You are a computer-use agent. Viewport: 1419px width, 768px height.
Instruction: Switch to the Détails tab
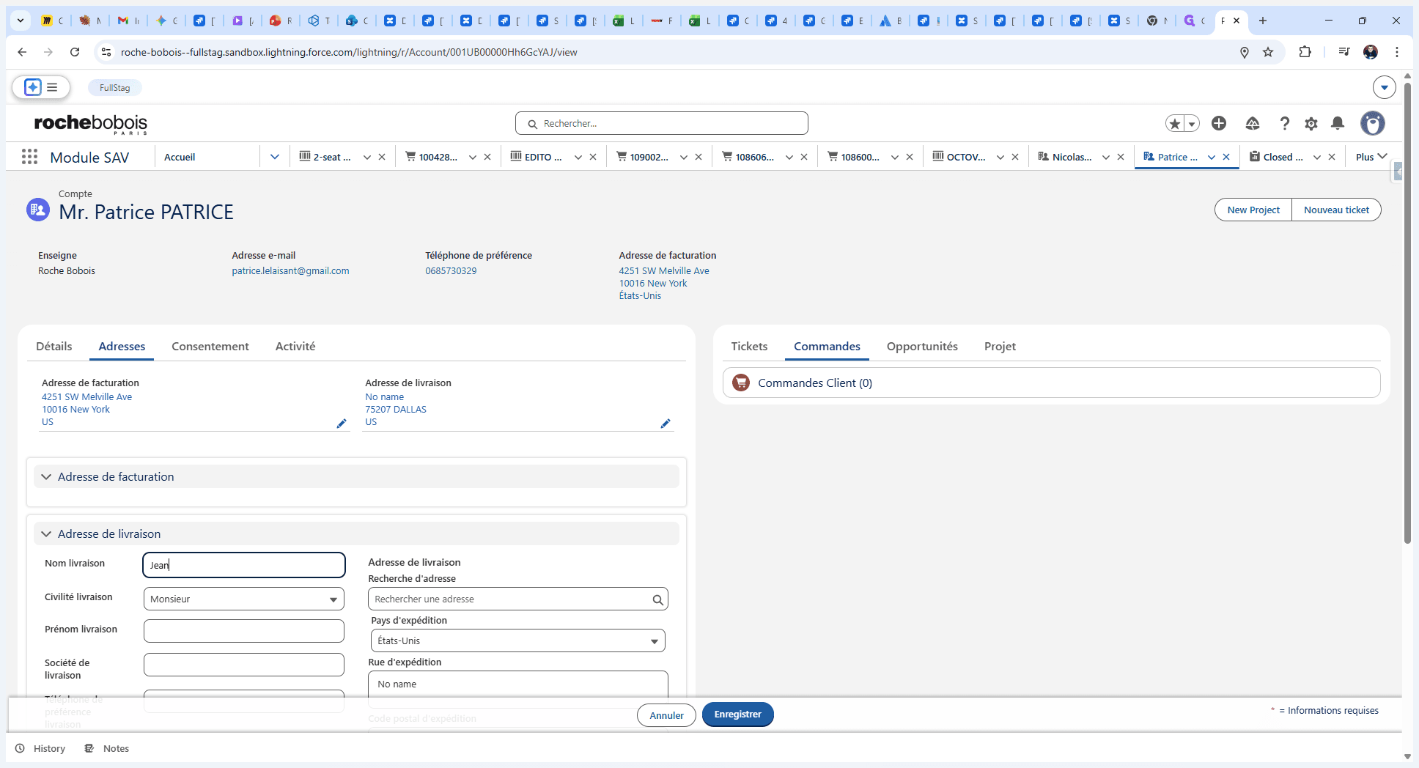tap(54, 346)
